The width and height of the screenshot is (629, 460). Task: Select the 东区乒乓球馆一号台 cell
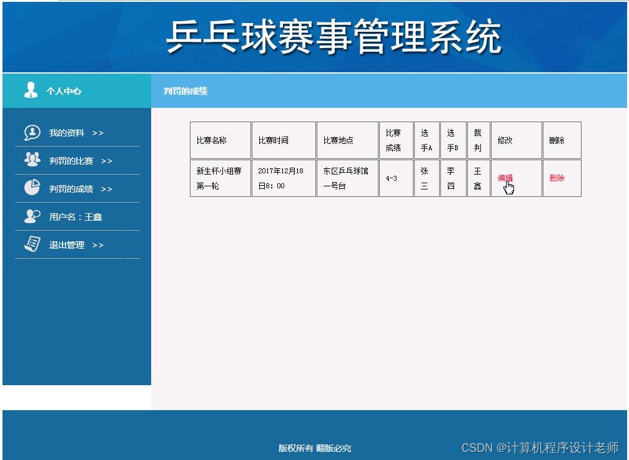click(347, 178)
